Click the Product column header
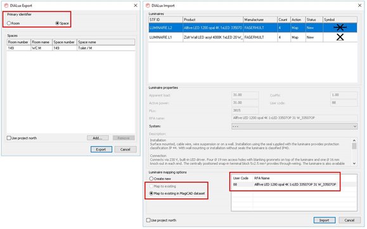This screenshot has width=367, height=229. click(x=213, y=20)
